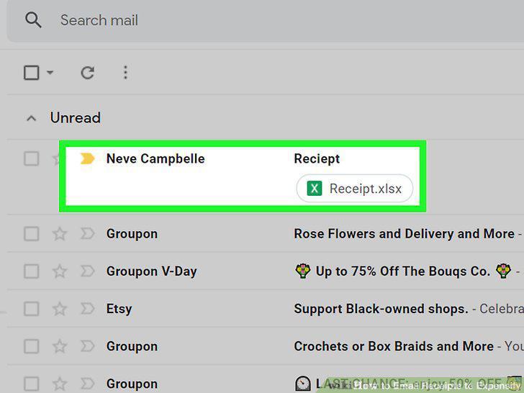The height and width of the screenshot is (393, 524).
Task: Click the yellow importance marker for Neve Campbelle
Action: click(x=87, y=158)
